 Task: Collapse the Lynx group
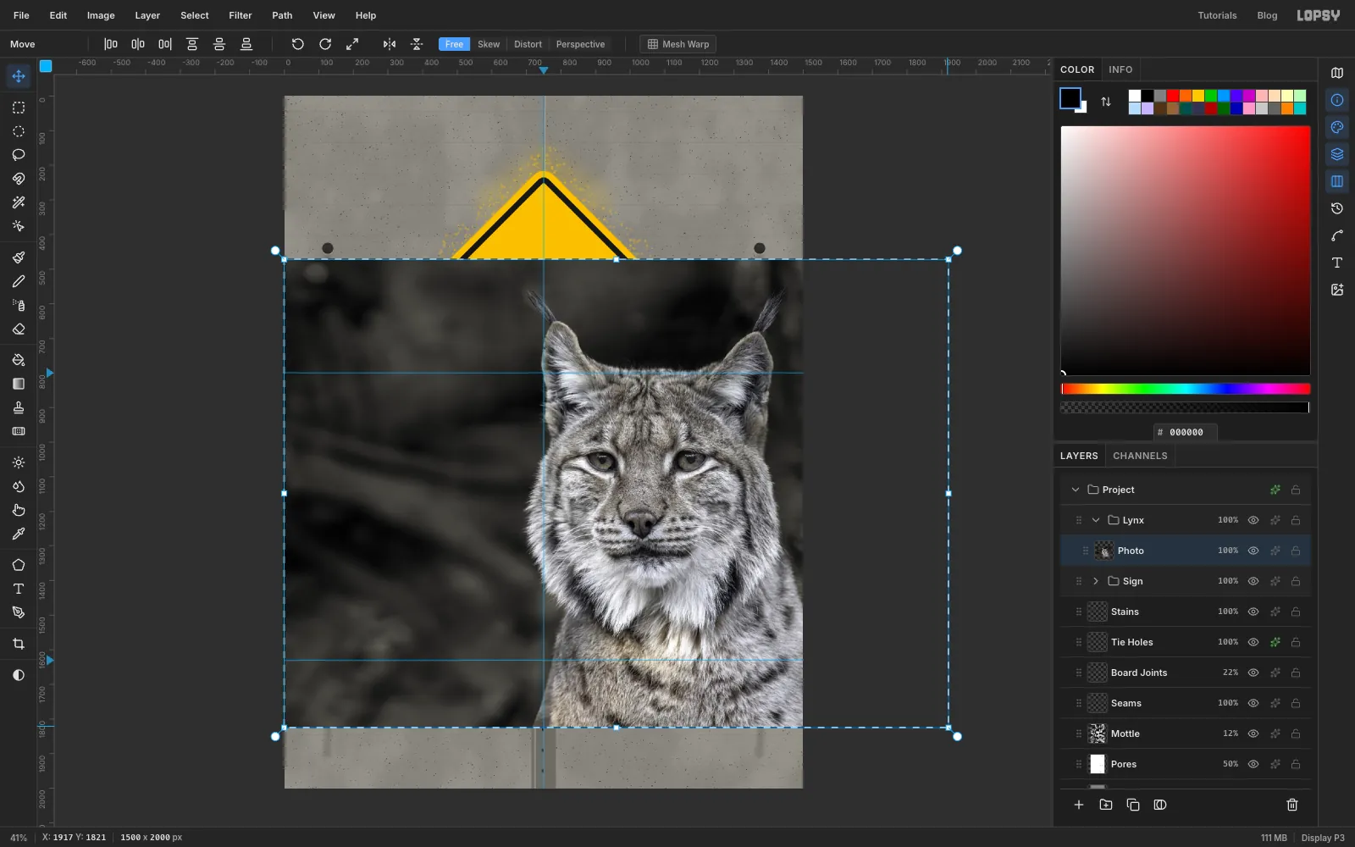pyautogui.click(x=1096, y=520)
